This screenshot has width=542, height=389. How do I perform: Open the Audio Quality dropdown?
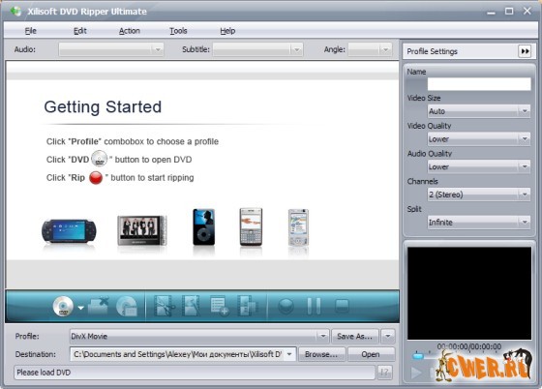(x=479, y=166)
